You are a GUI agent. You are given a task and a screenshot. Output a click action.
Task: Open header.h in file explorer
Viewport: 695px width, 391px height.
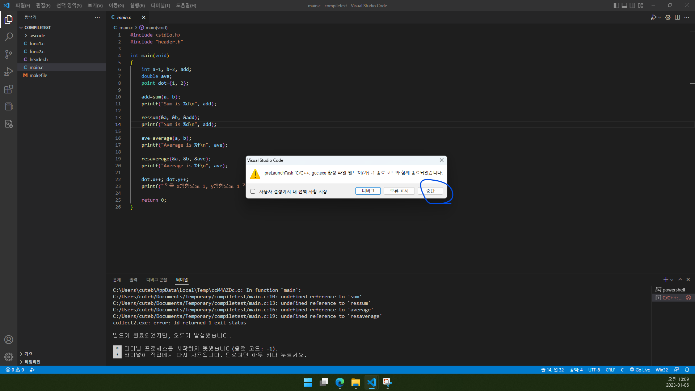[x=39, y=59]
